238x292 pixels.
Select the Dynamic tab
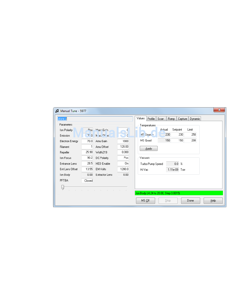click(x=195, y=119)
